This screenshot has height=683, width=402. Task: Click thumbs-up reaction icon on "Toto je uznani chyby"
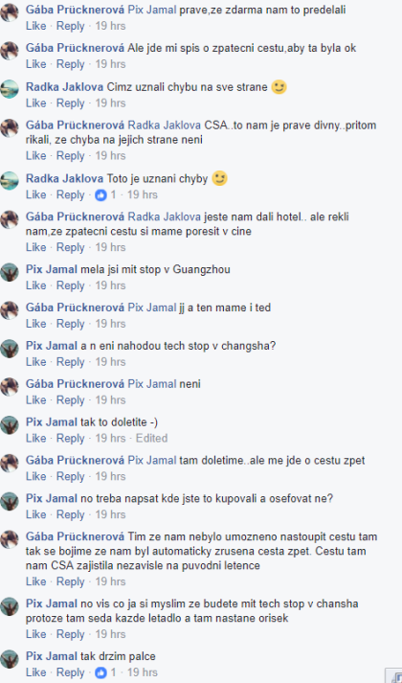100,195
